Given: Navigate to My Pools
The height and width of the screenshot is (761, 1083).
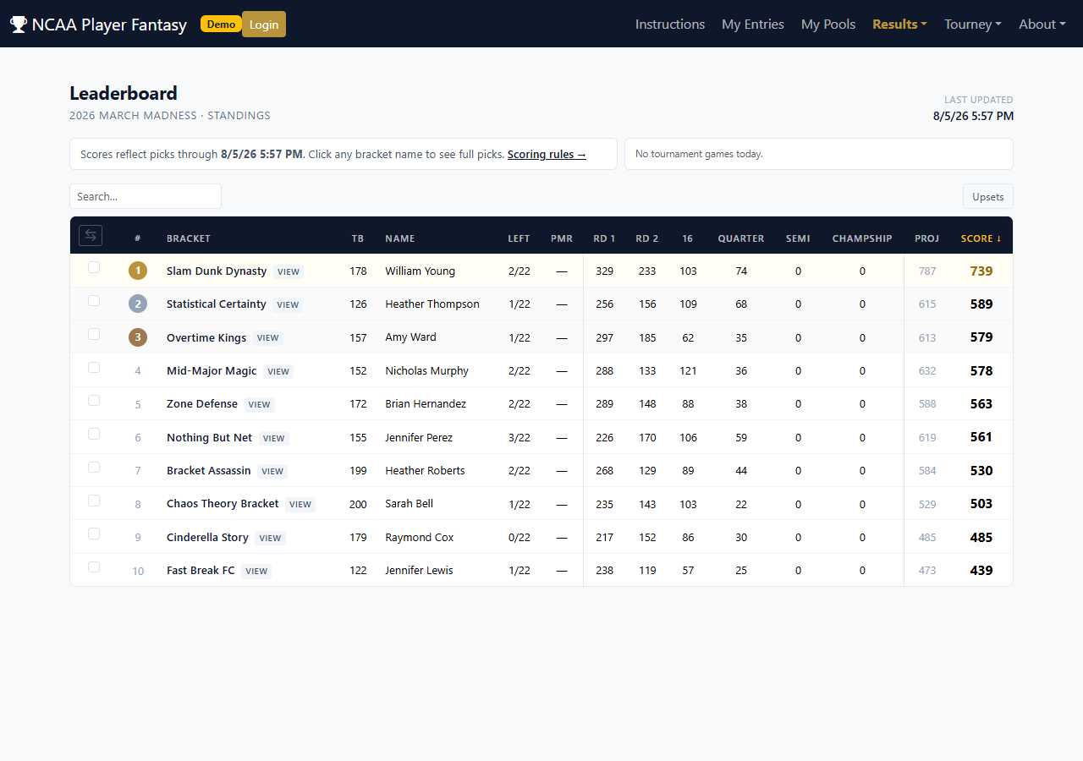Looking at the screenshot, I should tap(828, 25).
